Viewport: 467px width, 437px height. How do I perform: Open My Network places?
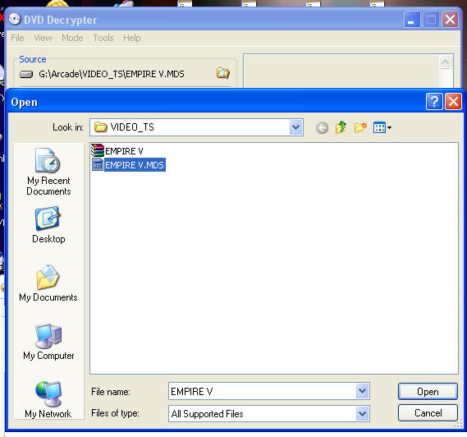point(48,399)
